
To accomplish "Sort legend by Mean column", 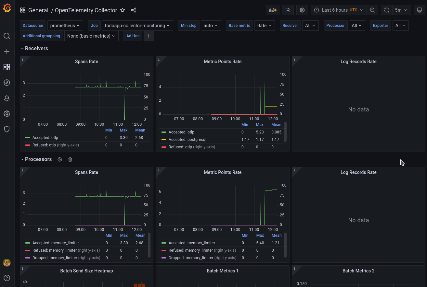I will click(140, 130).
